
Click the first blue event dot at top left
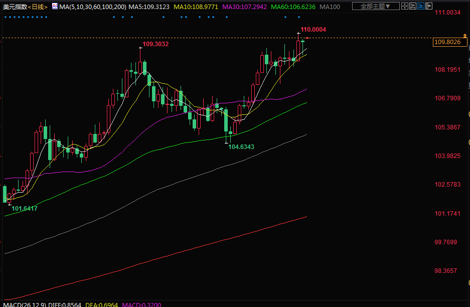coord(6,17)
